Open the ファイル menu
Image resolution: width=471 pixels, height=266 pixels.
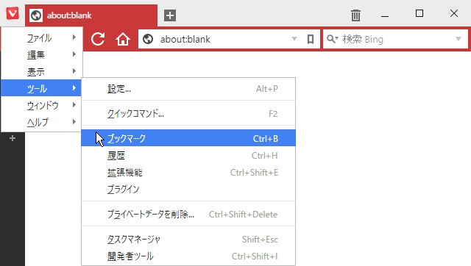(x=41, y=37)
